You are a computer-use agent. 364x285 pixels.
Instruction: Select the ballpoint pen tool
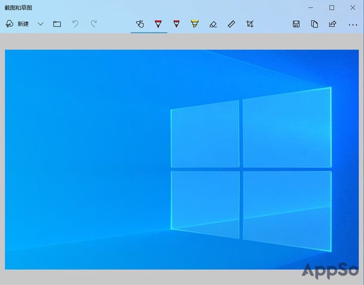tap(158, 24)
